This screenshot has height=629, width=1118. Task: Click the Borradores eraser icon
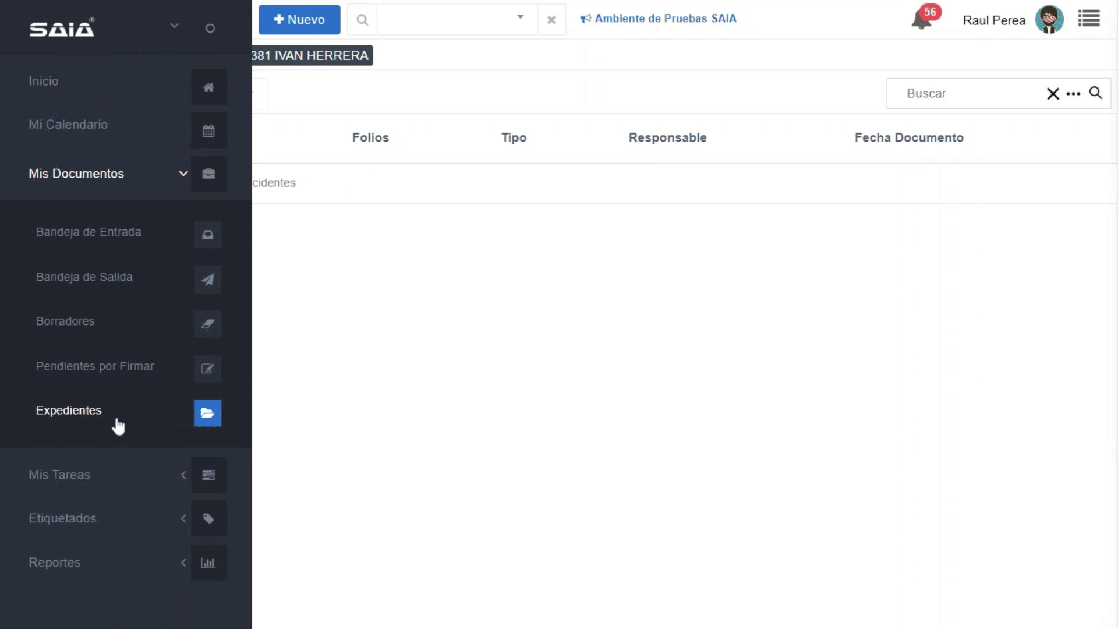[208, 324]
